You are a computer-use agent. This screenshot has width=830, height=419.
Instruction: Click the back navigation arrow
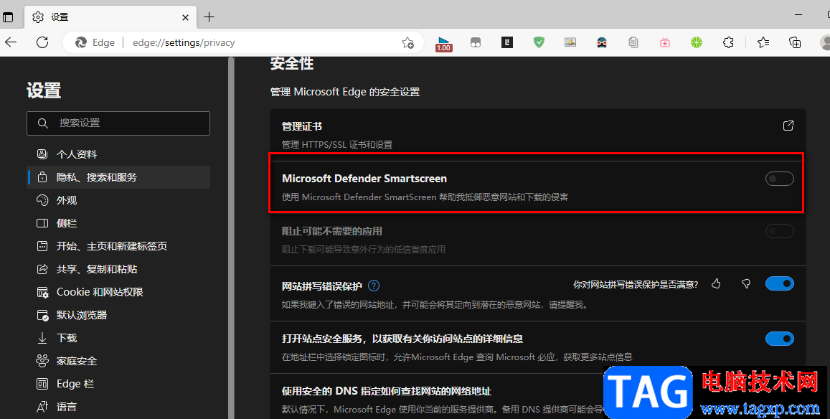point(11,42)
